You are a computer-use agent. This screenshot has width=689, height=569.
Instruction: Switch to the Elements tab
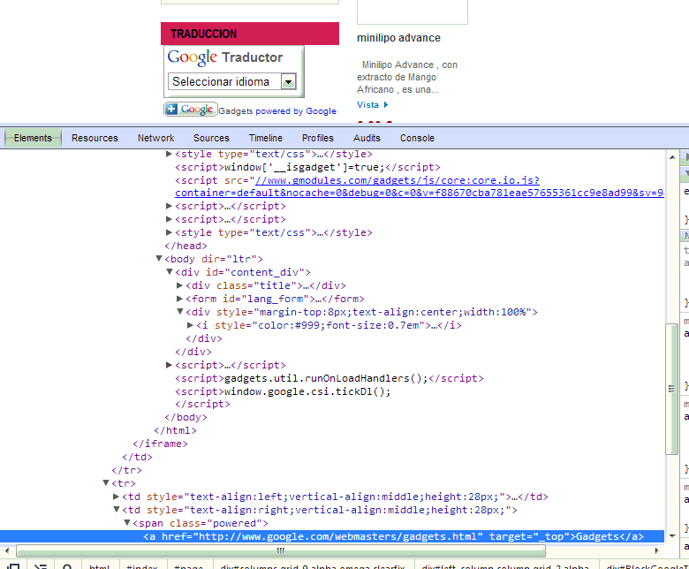point(33,138)
